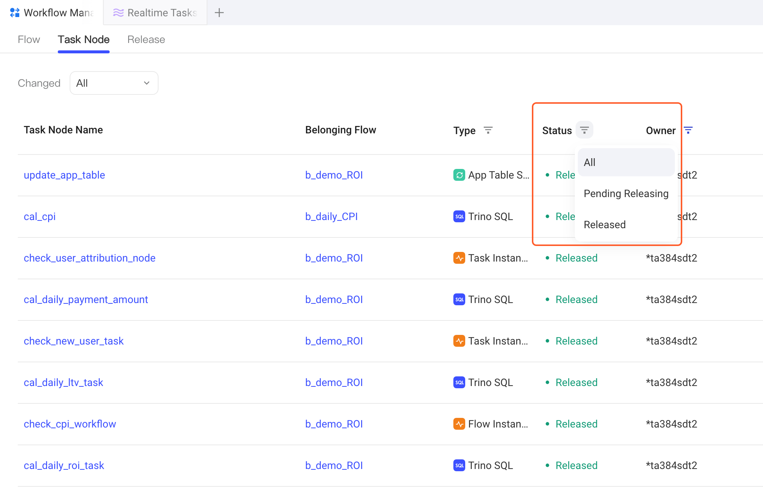Image resolution: width=763 pixels, height=489 pixels.
Task: Choose Pending Releasing status option
Action: tap(626, 193)
